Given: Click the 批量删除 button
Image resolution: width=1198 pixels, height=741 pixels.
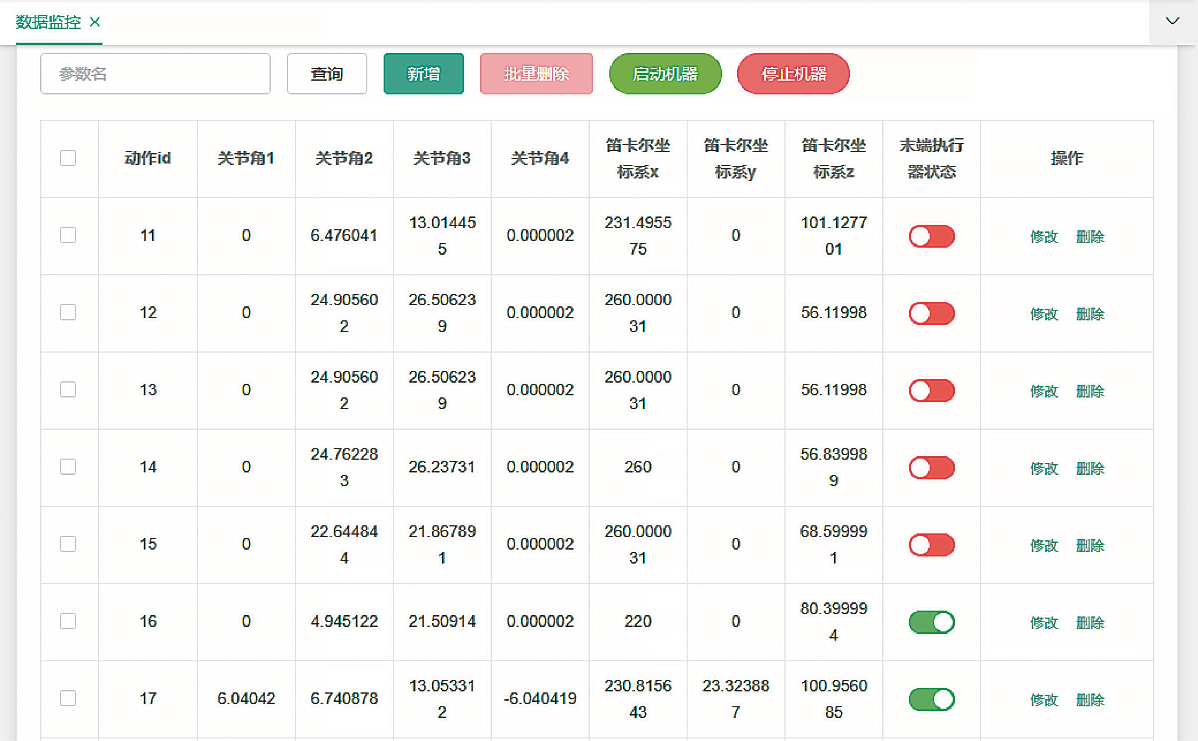Looking at the screenshot, I should [x=536, y=74].
